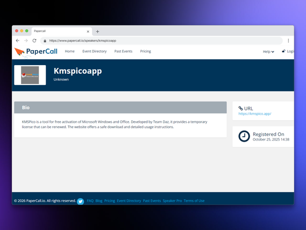Reload the page with refresh icon
Image resolution: width=306 pixels, height=230 pixels.
coord(34,40)
